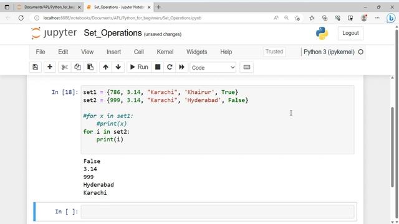
Task: Click the Logout button
Action: coord(350,33)
